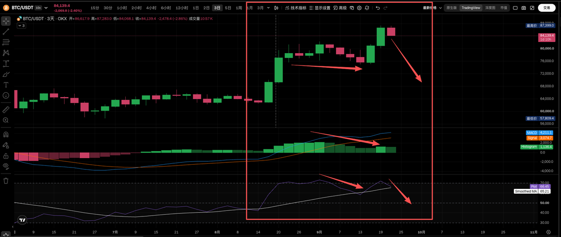The height and width of the screenshot is (237, 561).
Task: Click the MACD value label 4,211.1
Action: [540, 133]
